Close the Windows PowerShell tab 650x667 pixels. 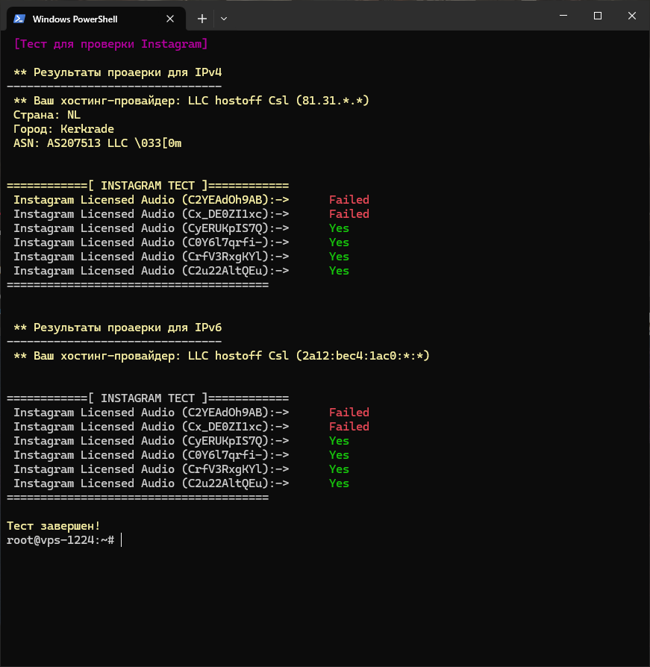pos(171,19)
